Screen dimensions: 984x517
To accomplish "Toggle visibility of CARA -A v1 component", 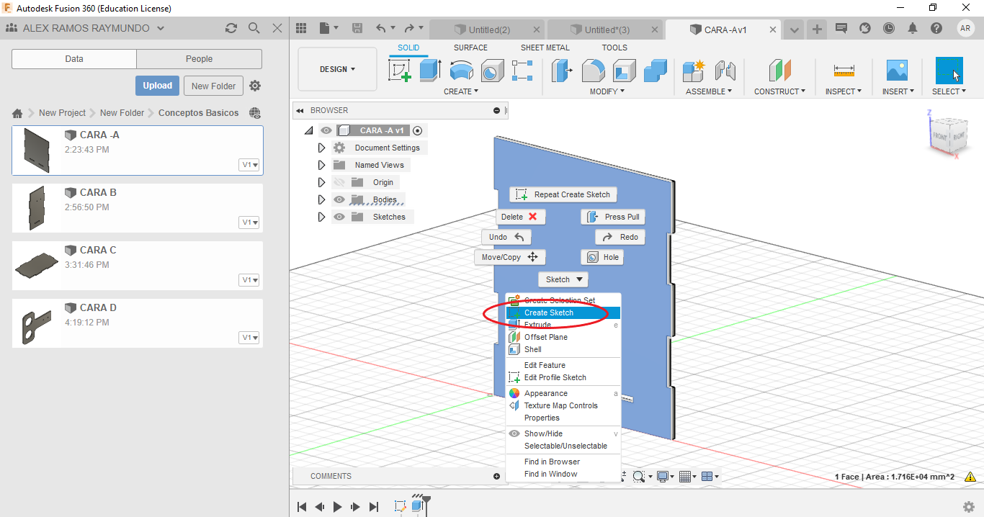I will pos(326,130).
